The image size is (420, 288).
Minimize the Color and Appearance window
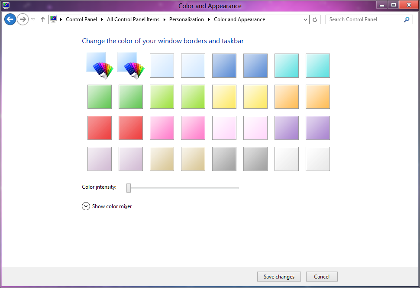(382, 5)
